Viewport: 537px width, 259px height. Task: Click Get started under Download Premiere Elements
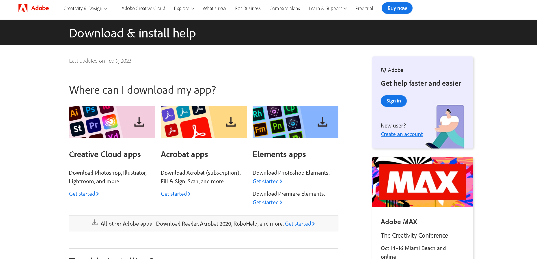click(267, 203)
